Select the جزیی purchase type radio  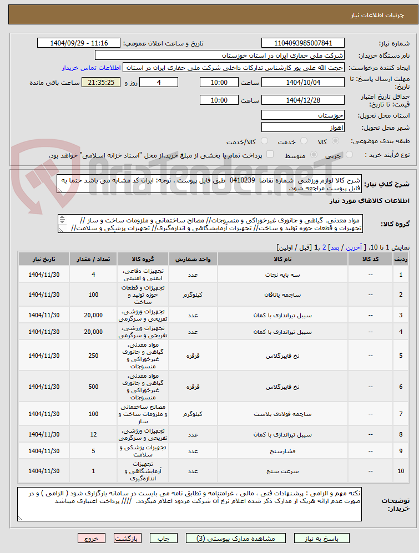[349, 155]
